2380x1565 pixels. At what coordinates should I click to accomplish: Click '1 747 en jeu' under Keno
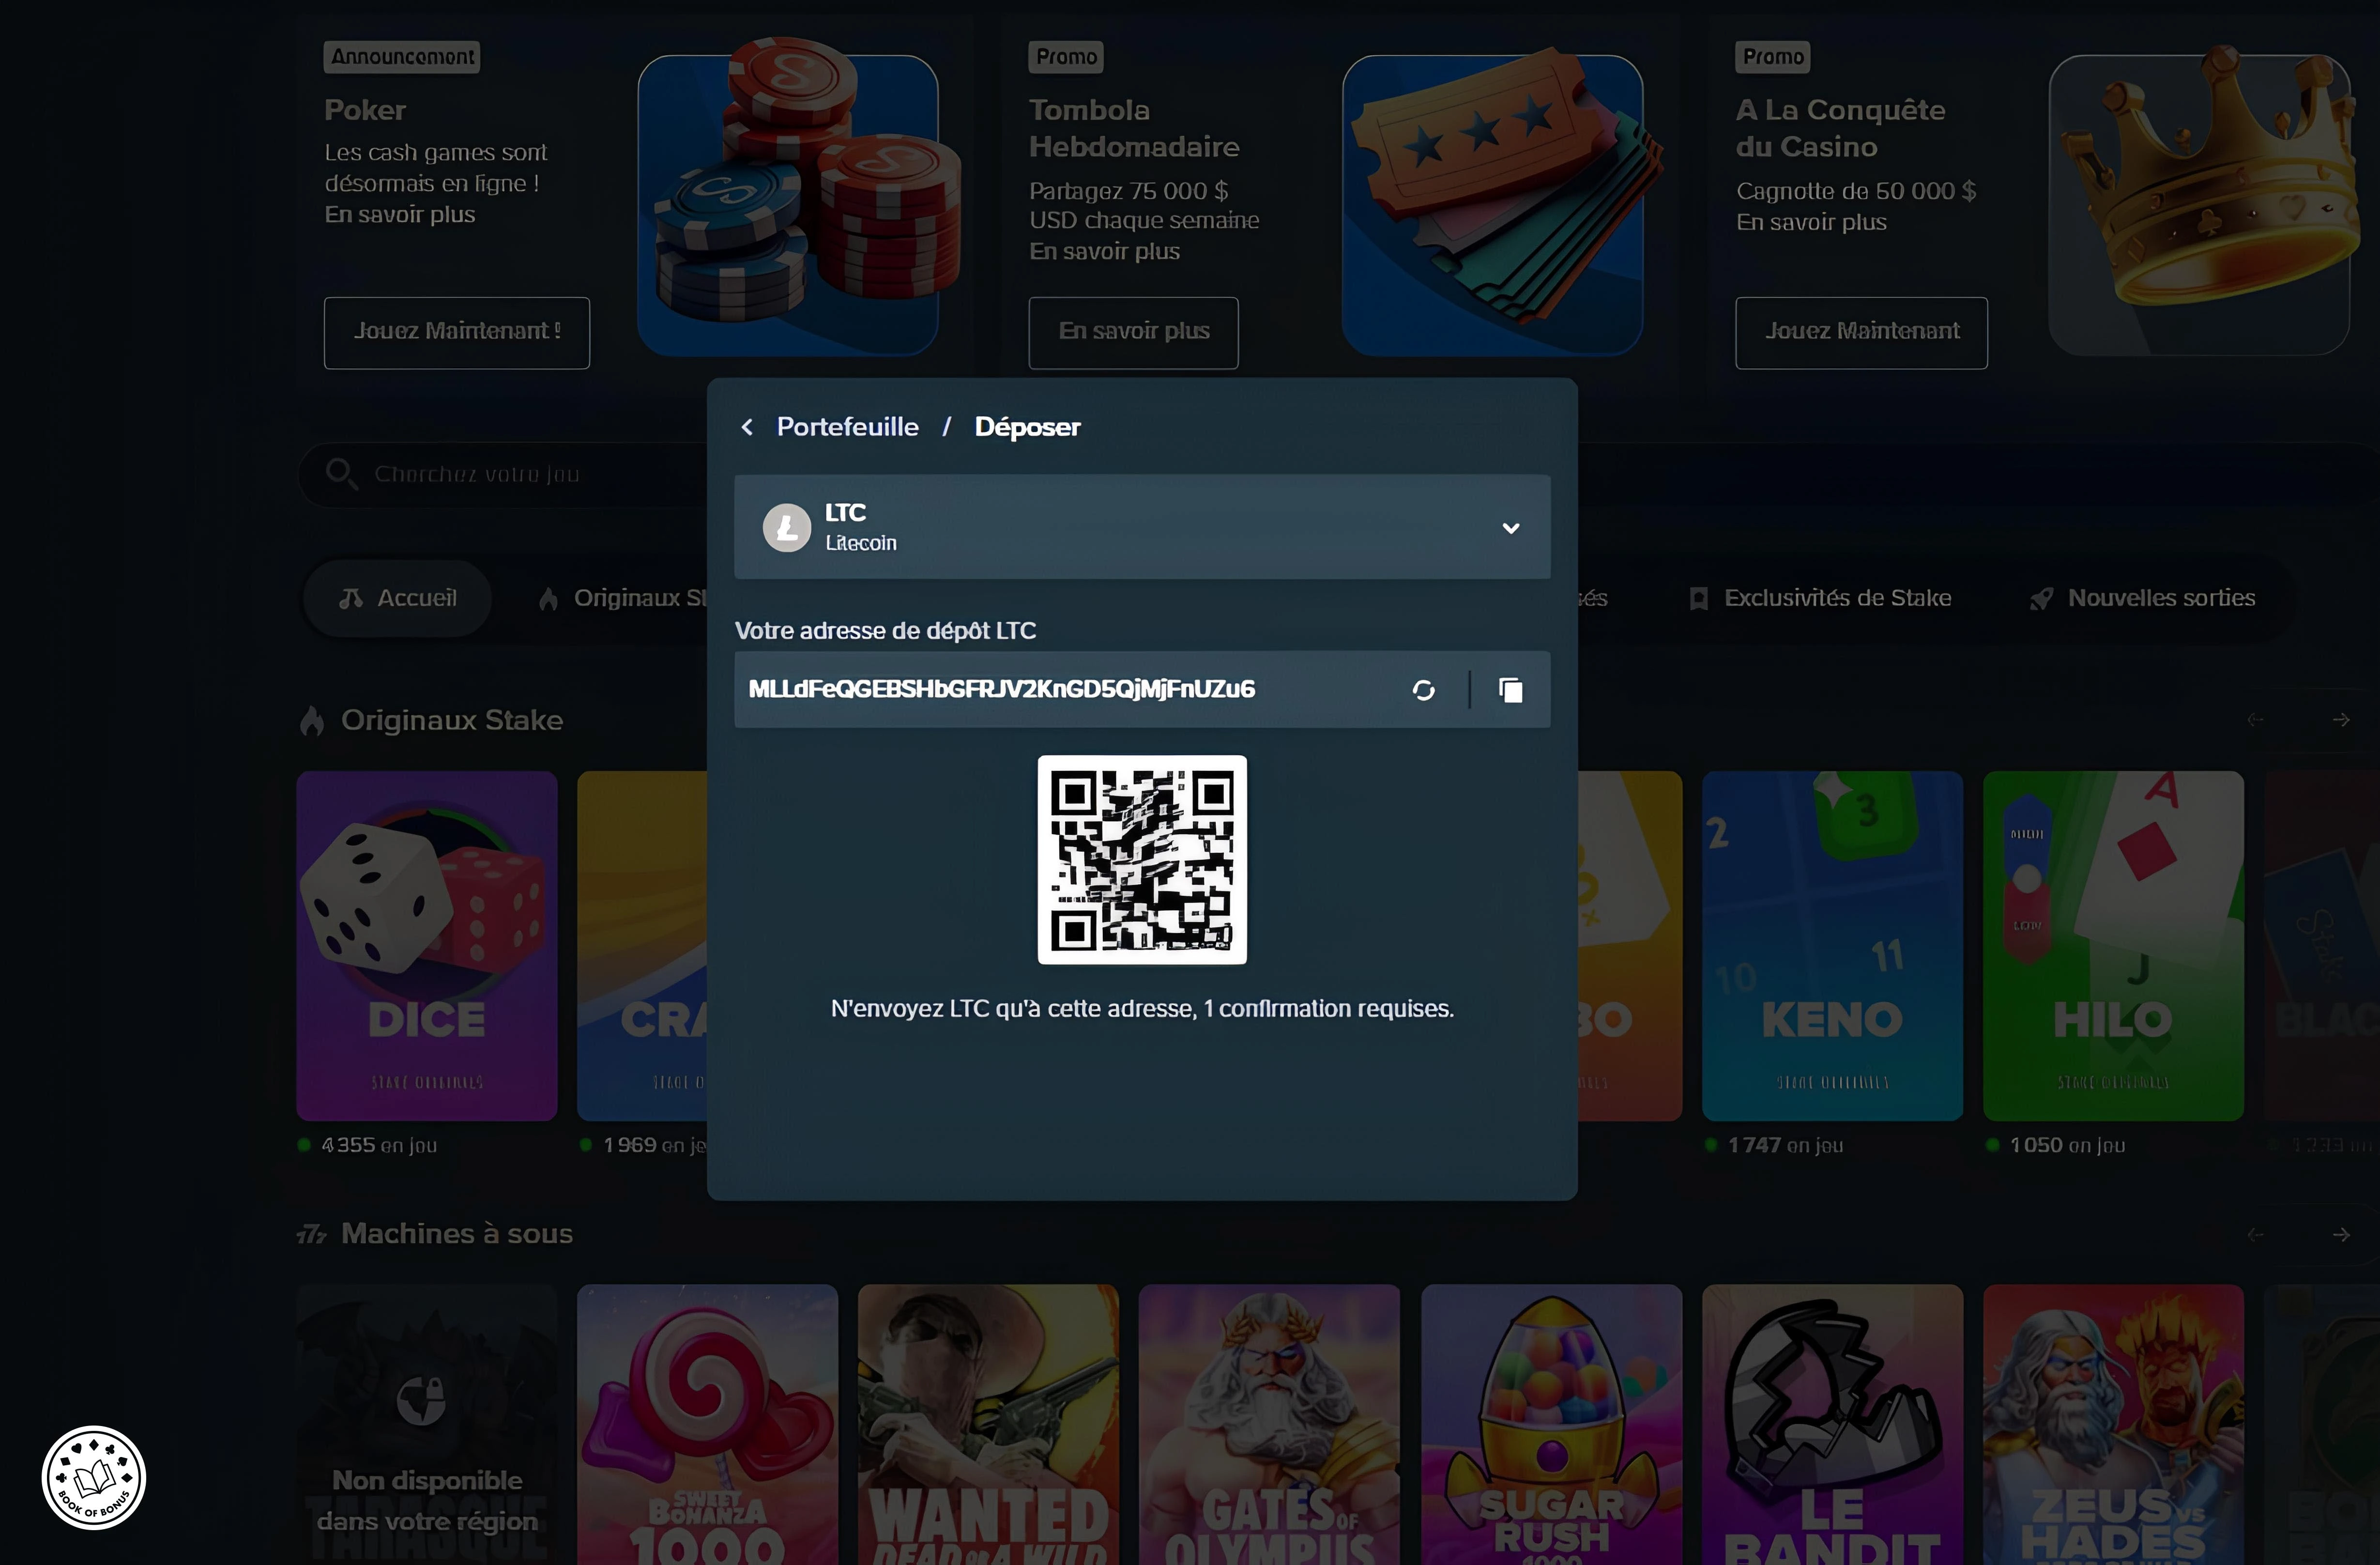click(1785, 1146)
